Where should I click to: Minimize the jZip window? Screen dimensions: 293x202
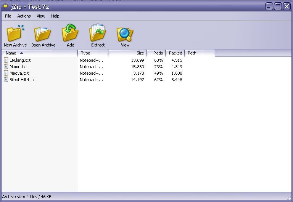[x=269, y=6]
